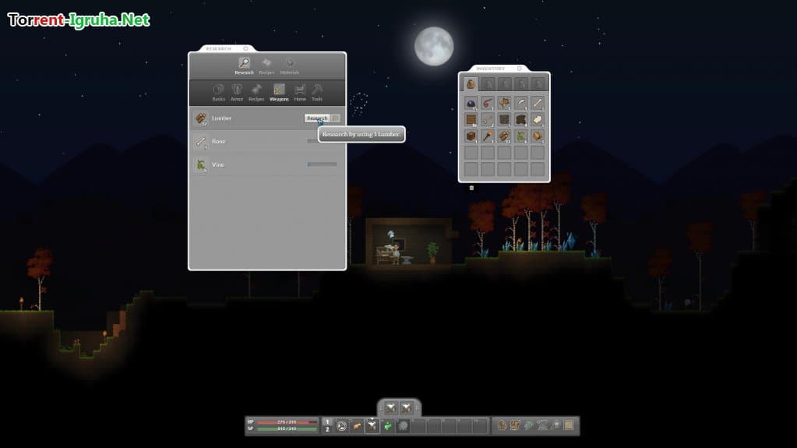Select the Armor research category
The image size is (797, 448).
[237, 92]
